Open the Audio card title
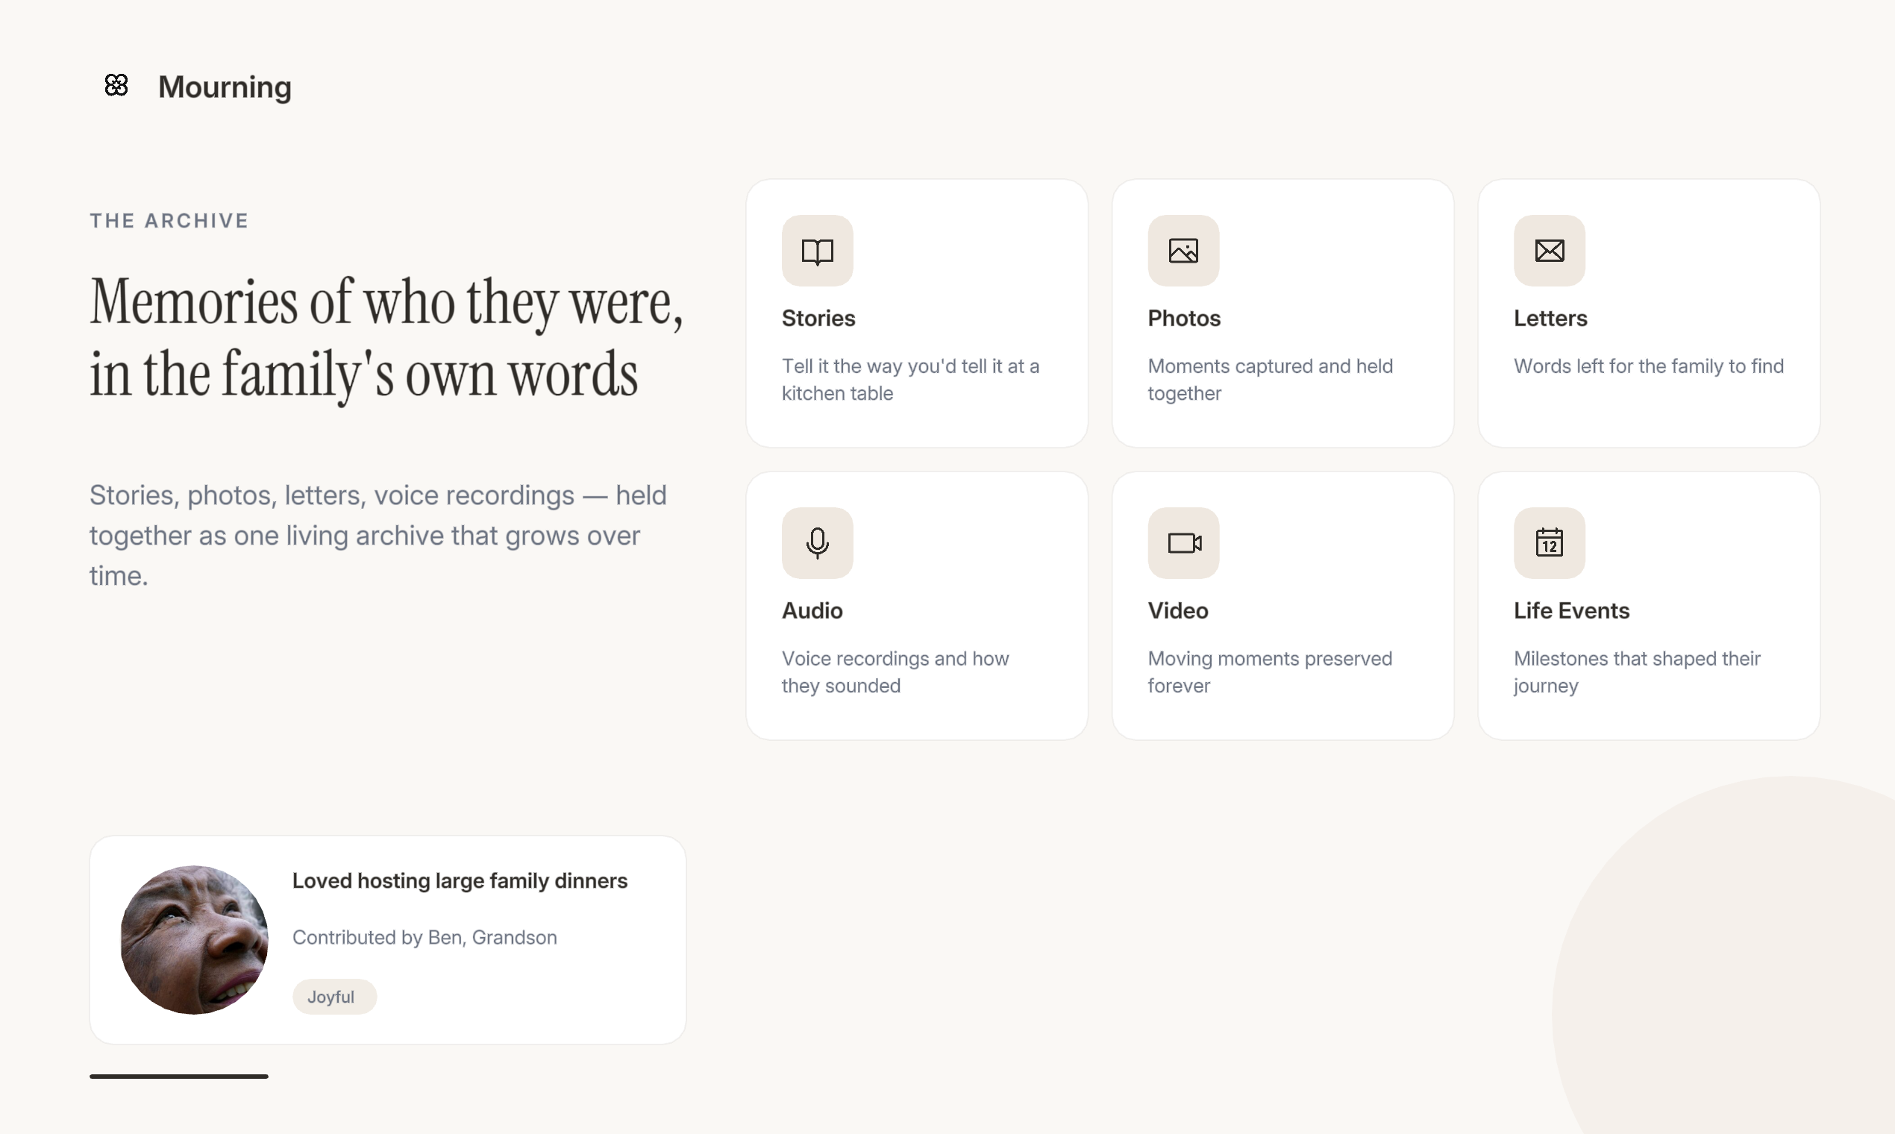Viewport: 1895px width, 1134px height. [x=812, y=610]
